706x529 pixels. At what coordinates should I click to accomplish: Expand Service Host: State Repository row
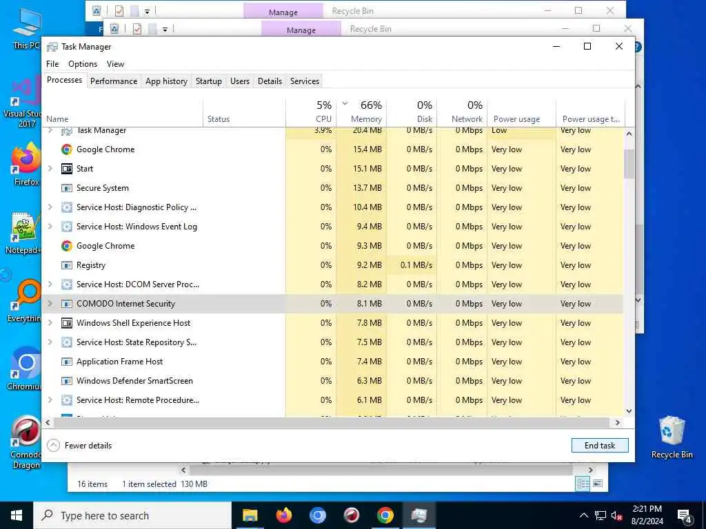50,342
